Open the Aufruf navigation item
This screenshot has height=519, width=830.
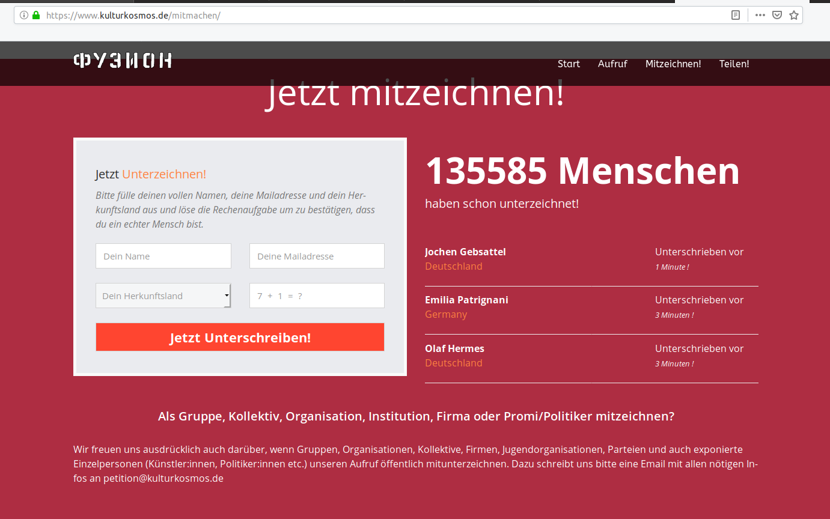pos(612,64)
